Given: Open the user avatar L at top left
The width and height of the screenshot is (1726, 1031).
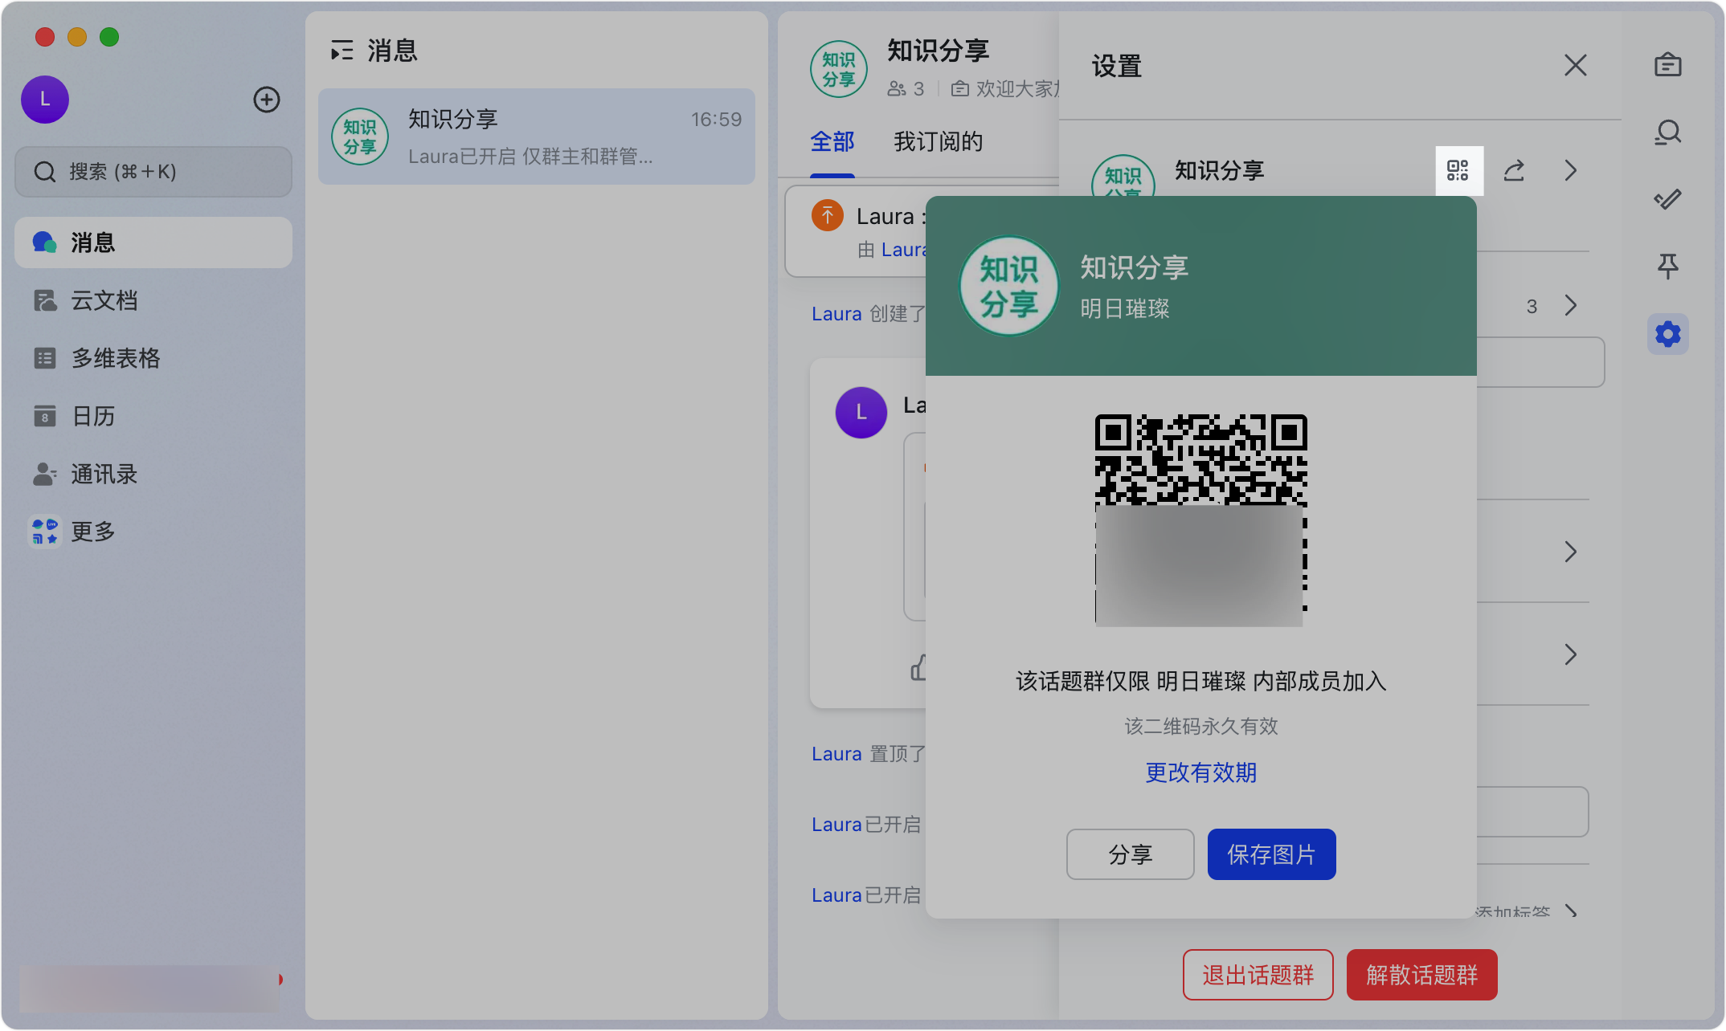Looking at the screenshot, I should [x=45, y=100].
